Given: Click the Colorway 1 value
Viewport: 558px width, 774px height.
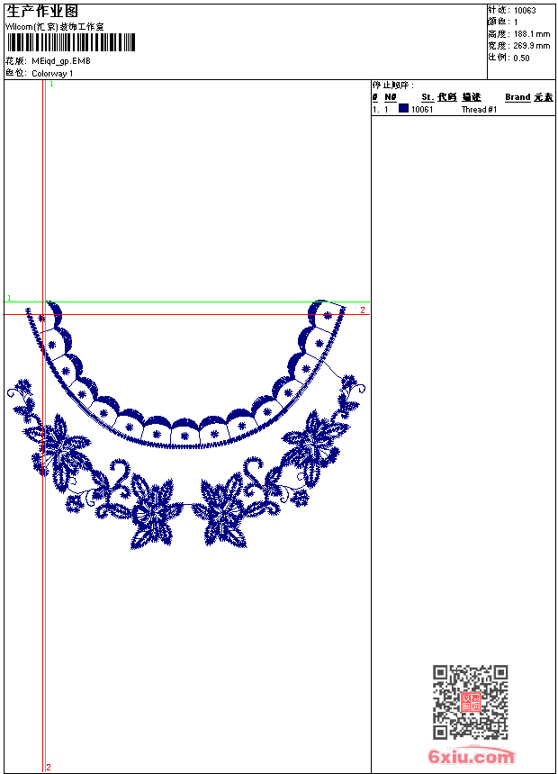Looking at the screenshot, I should click(52, 74).
